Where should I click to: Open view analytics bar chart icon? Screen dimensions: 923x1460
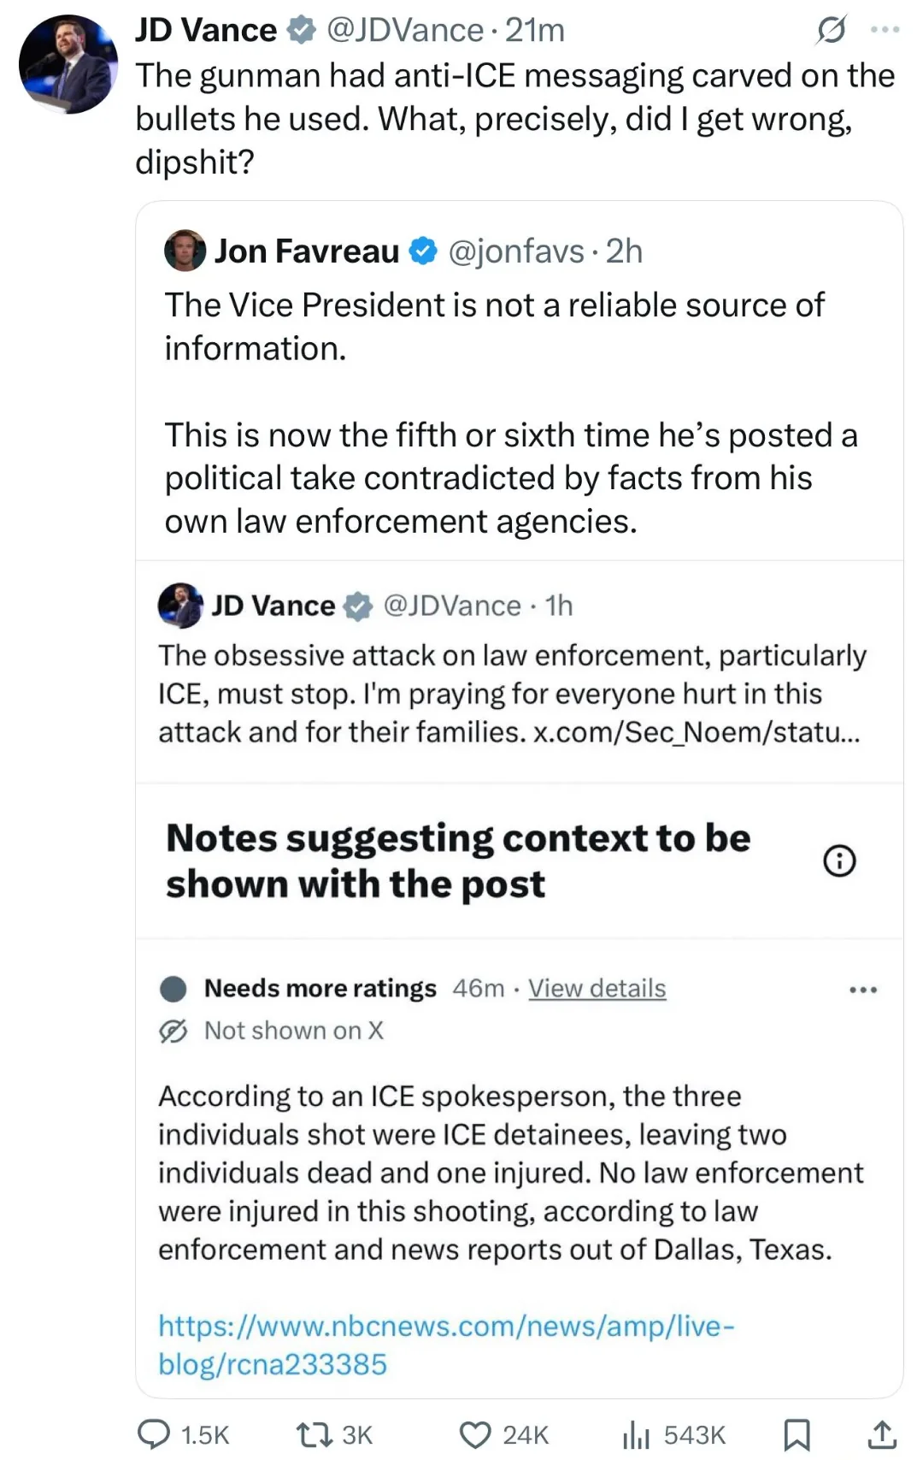pos(636,1433)
